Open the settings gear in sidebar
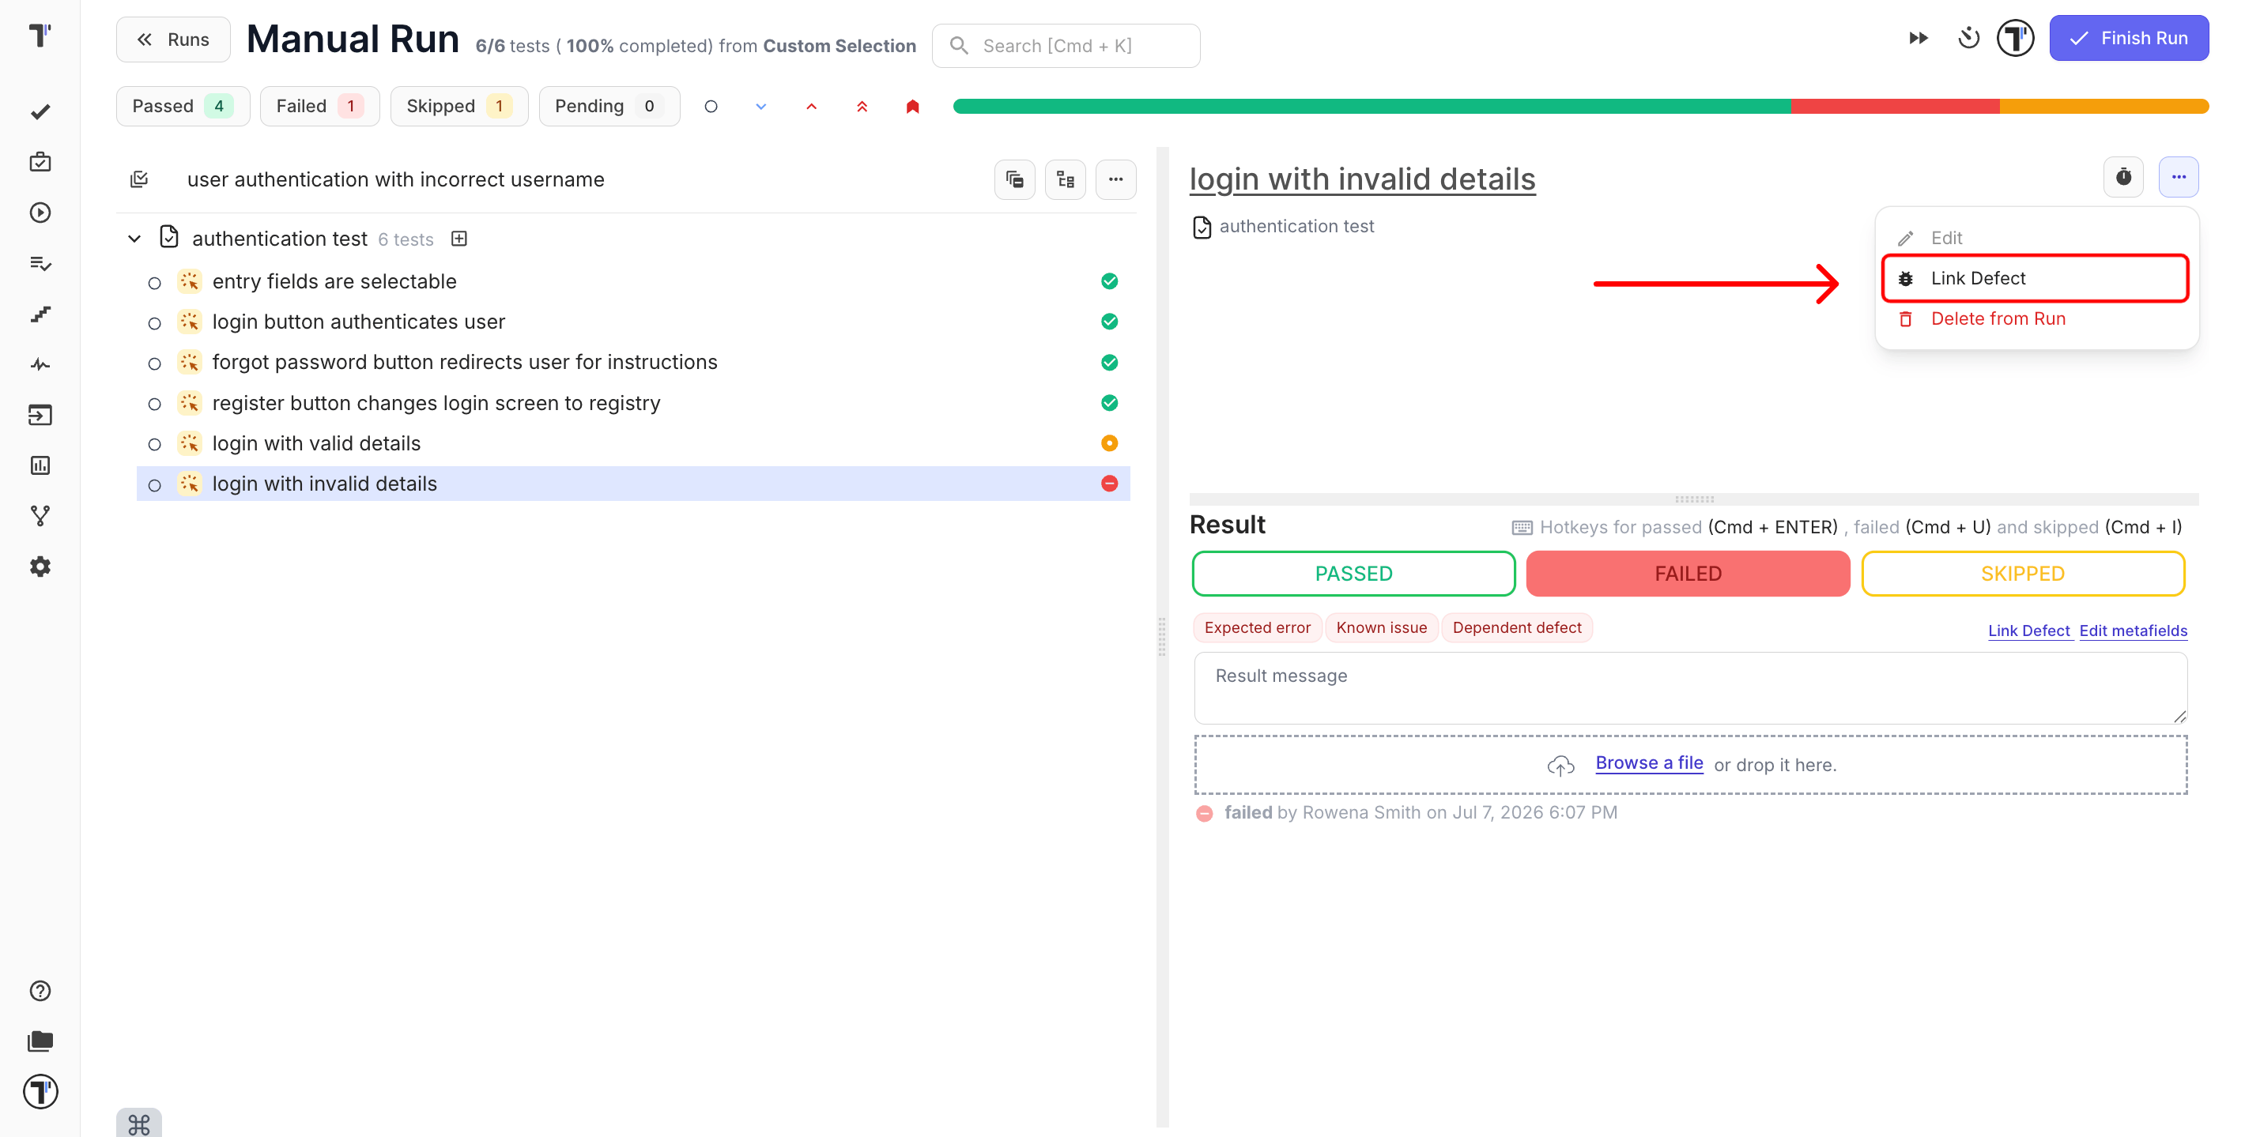Viewport: 2245px width, 1137px height. pyautogui.click(x=40, y=567)
